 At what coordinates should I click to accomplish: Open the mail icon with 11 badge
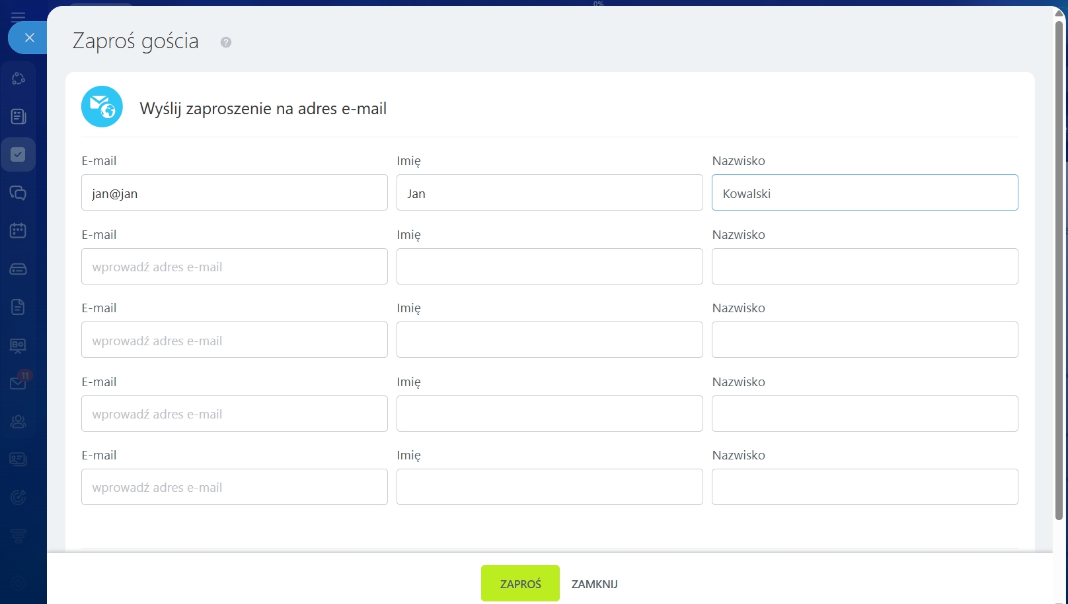19,383
